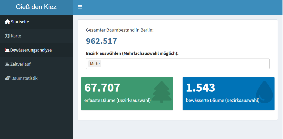
Task: Click the home icon beside Startseite
Action: click(7, 22)
